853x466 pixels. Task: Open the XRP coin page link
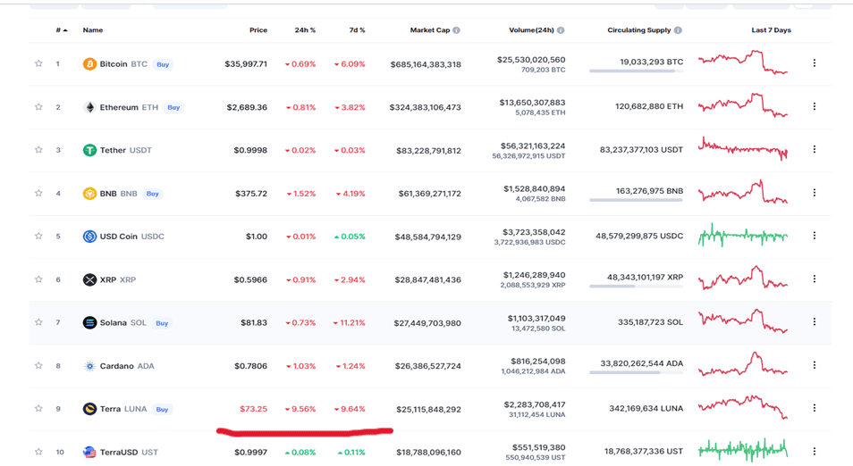click(117, 279)
